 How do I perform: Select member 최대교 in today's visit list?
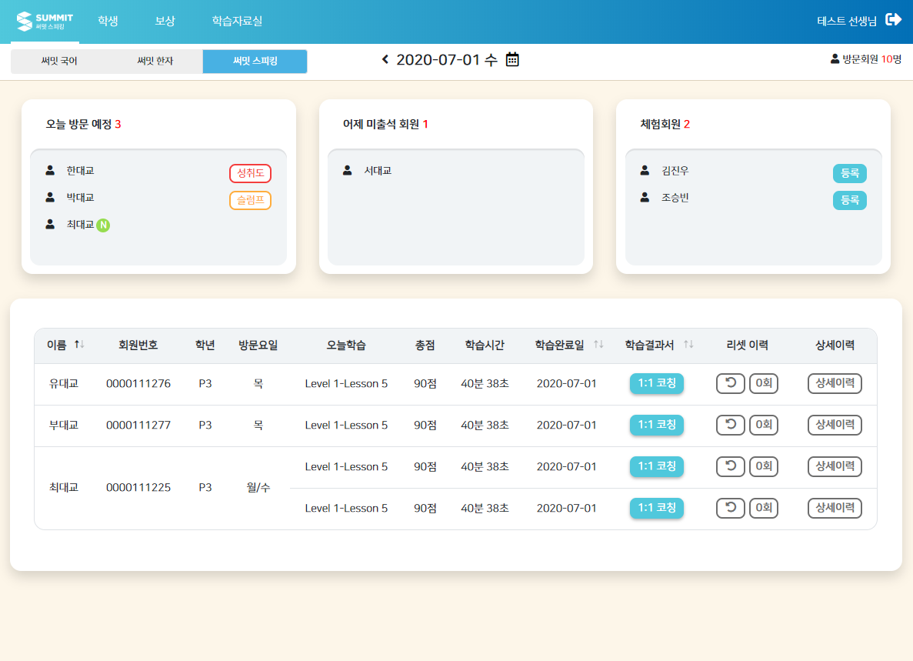pos(80,224)
